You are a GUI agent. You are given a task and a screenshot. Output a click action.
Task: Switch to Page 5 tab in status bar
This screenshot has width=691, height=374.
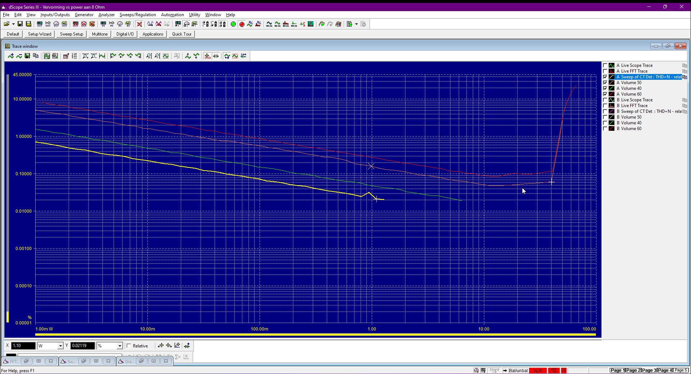(x=681, y=370)
